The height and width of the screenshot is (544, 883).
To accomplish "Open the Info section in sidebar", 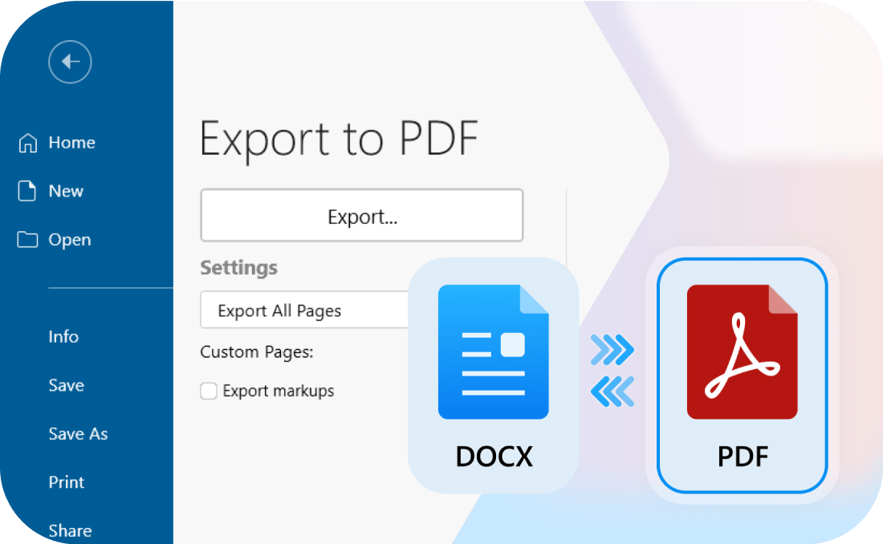I will (63, 337).
